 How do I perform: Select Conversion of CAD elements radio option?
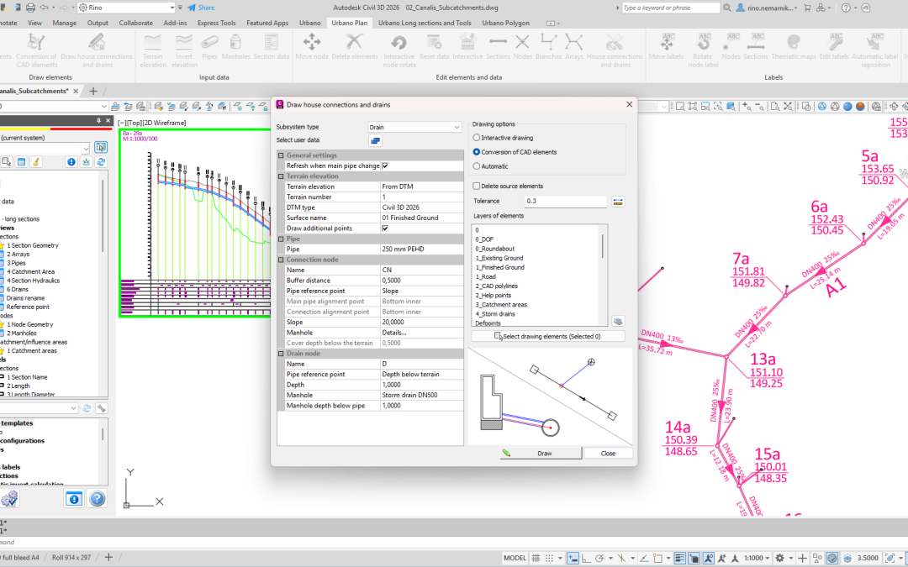click(515, 152)
